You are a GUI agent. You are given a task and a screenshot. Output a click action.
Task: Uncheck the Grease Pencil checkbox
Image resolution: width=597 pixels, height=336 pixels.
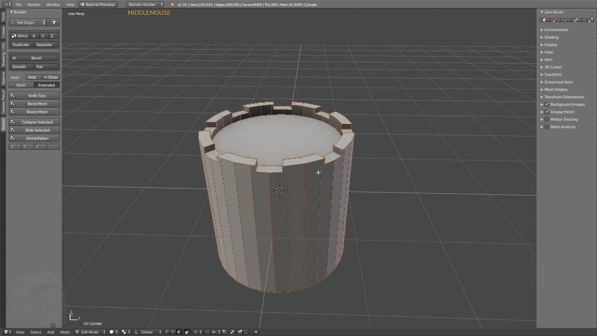[547, 112]
